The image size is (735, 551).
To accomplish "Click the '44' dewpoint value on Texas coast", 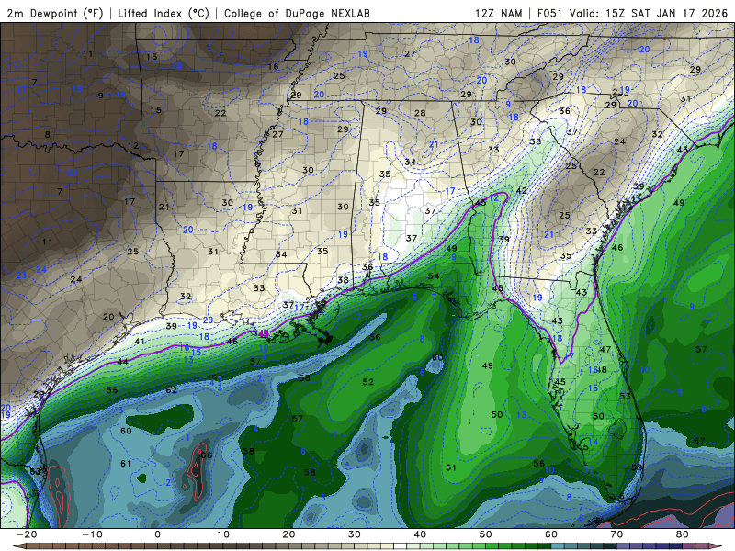I will click(x=122, y=361).
